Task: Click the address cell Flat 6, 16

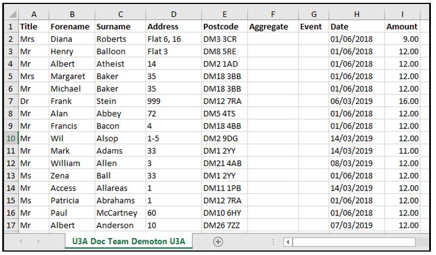Action: [173, 39]
